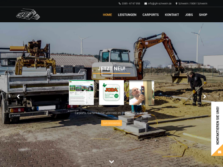Click the JODA logo thumbnail
223x167 pixels.
tap(111, 93)
